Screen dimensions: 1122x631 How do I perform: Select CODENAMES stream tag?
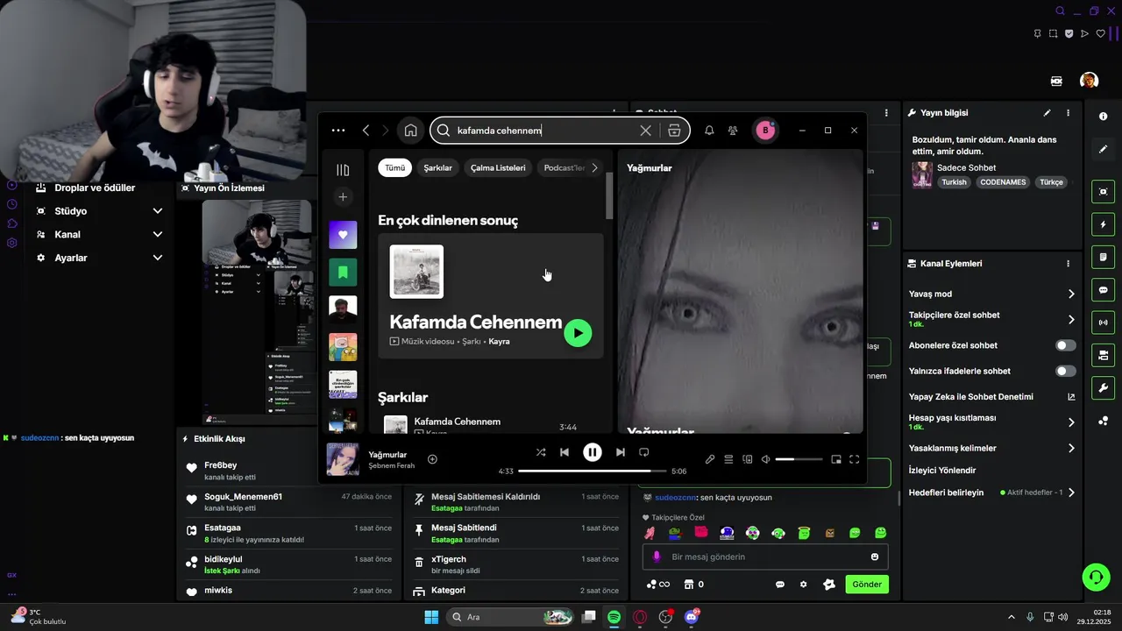point(1003,182)
